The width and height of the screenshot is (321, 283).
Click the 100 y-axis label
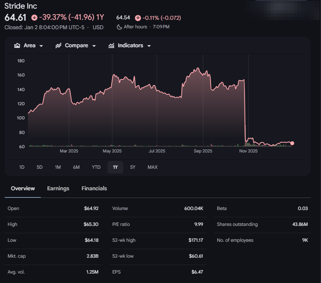click(21, 118)
